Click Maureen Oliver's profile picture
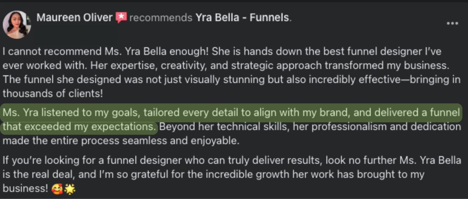 pos(17,25)
